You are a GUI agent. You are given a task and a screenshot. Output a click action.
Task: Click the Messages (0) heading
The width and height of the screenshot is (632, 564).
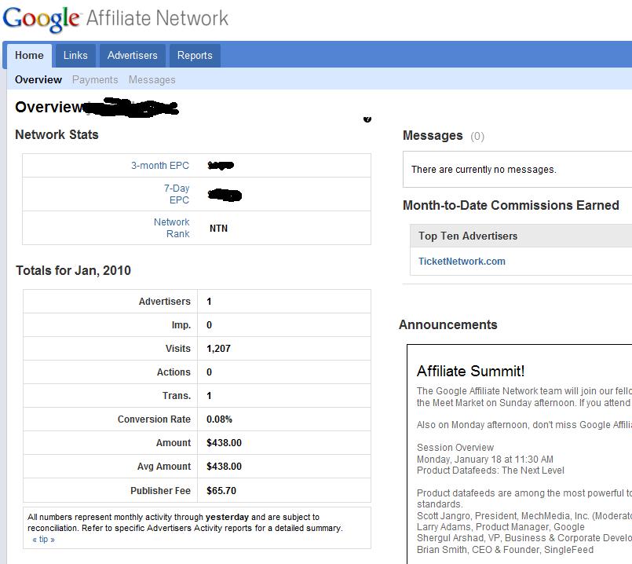pos(444,136)
